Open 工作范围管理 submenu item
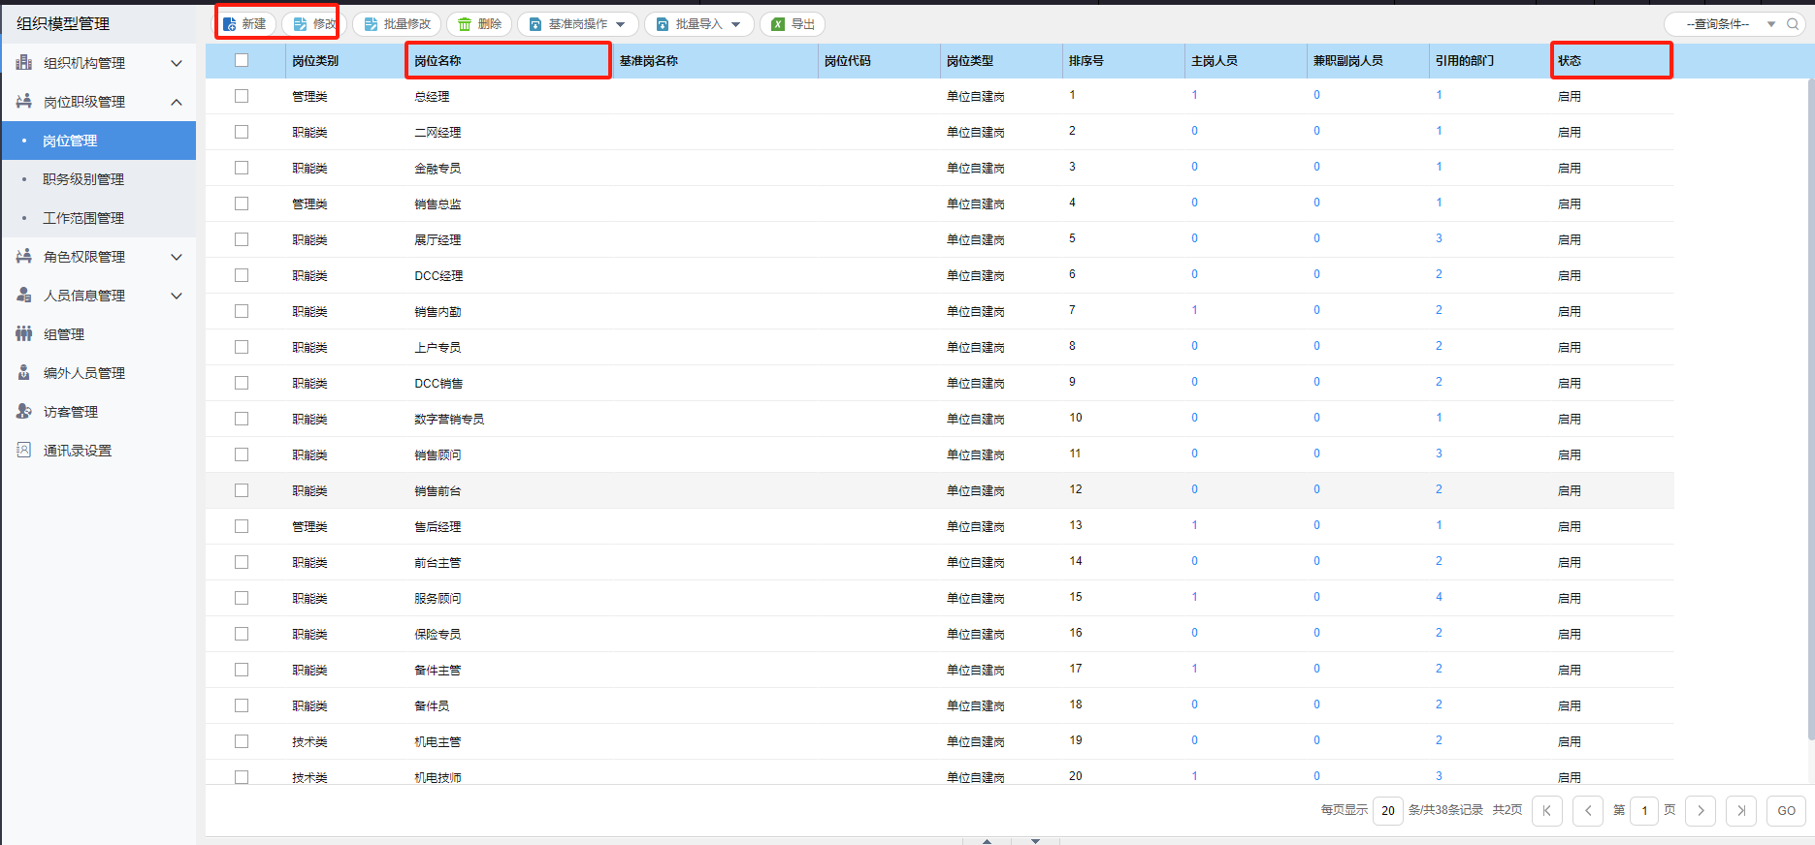 (83, 218)
